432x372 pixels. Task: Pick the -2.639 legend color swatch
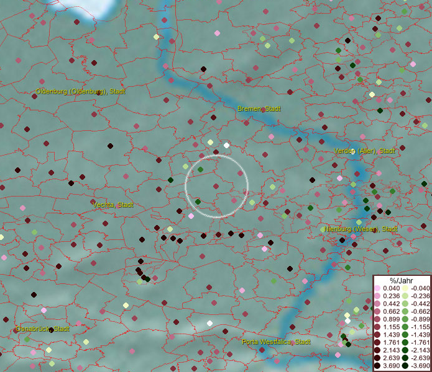click(x=405, y=358)
